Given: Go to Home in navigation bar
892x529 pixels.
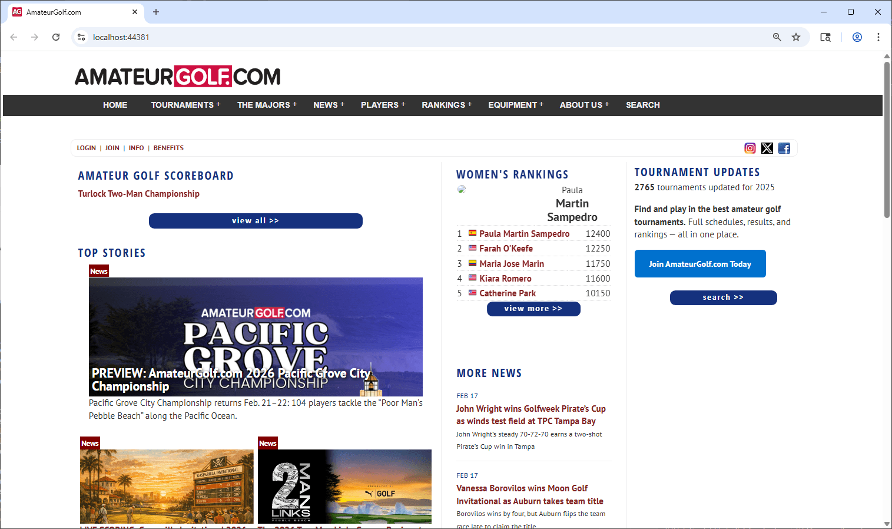Looking at the screenshot, I should tap(115, 105).
